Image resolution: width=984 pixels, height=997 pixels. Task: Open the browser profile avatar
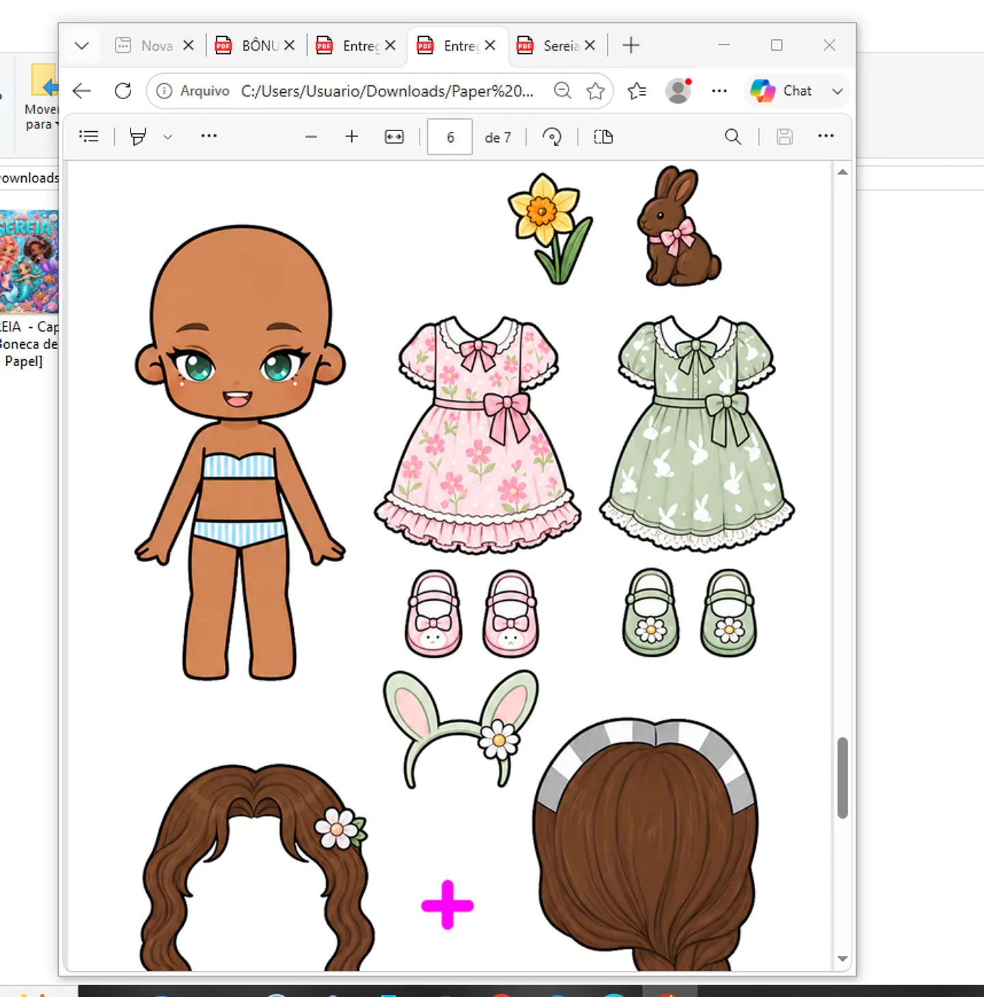679,91
